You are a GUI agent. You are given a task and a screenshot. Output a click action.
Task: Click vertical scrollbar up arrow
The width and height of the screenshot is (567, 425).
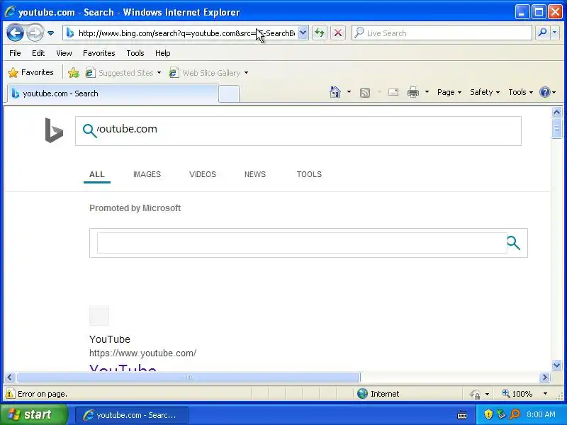tap(556, 113)
